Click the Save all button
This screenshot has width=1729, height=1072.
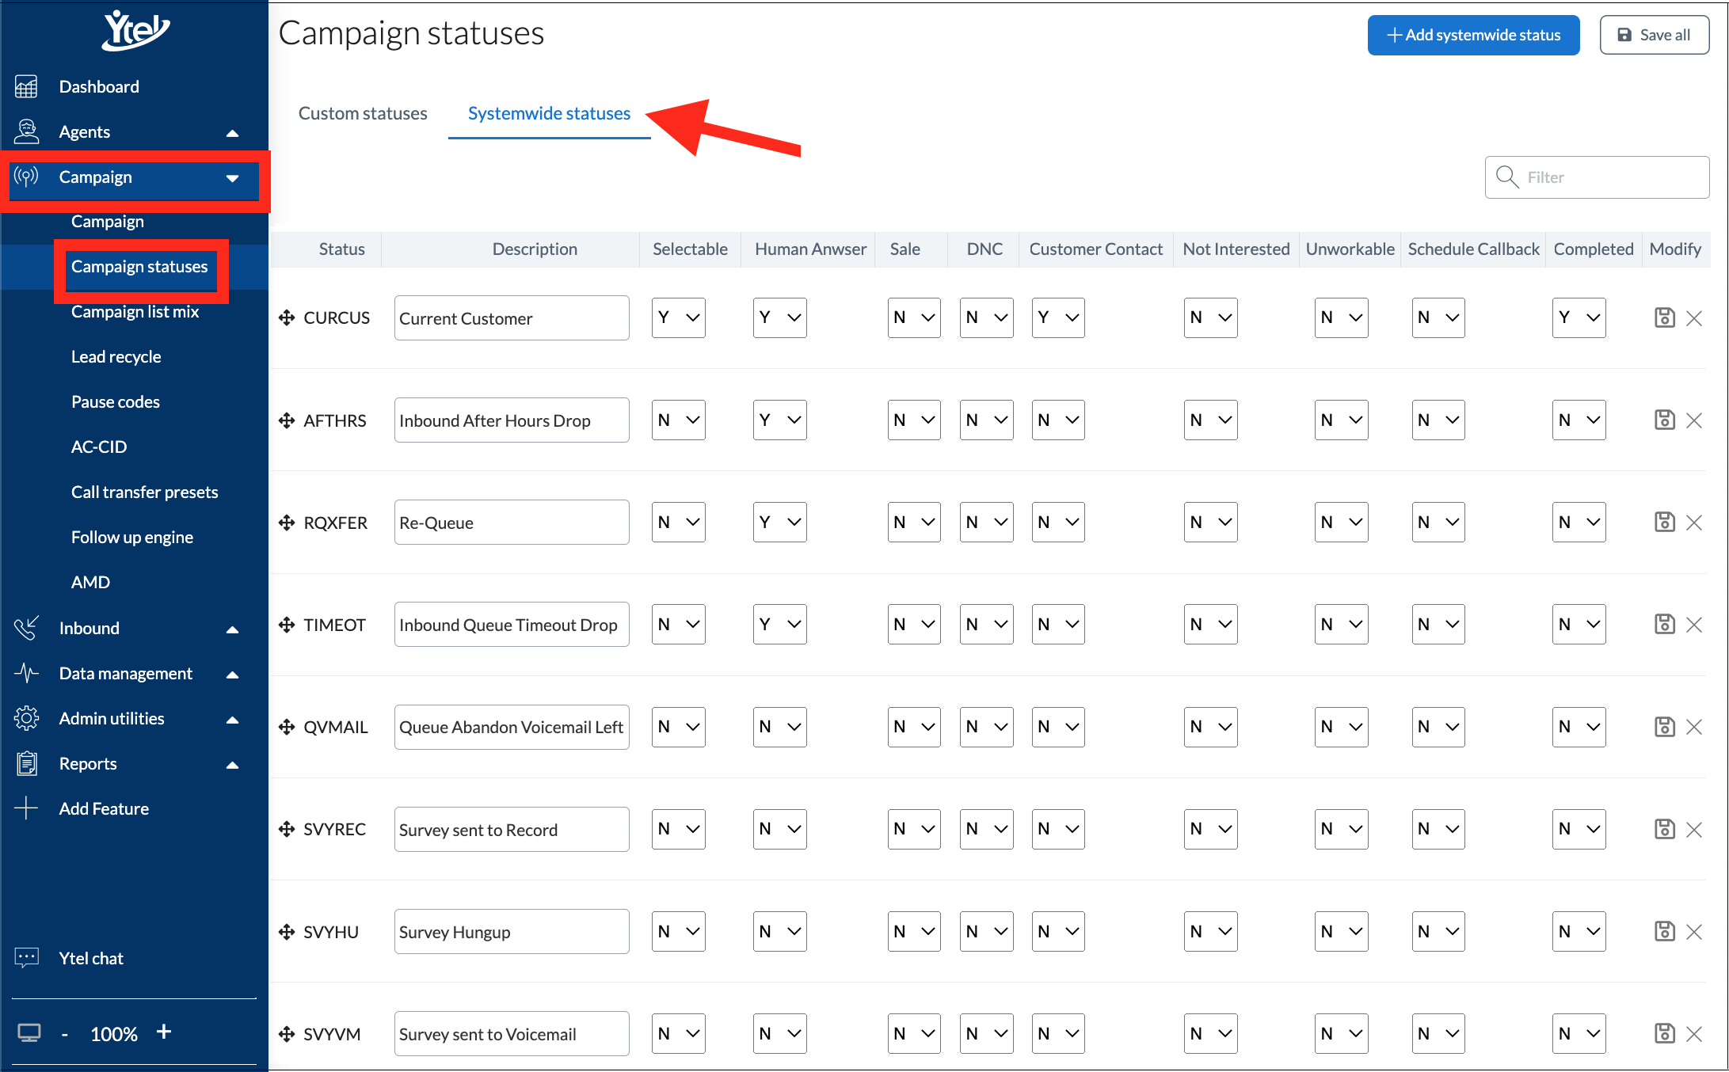1654,35
